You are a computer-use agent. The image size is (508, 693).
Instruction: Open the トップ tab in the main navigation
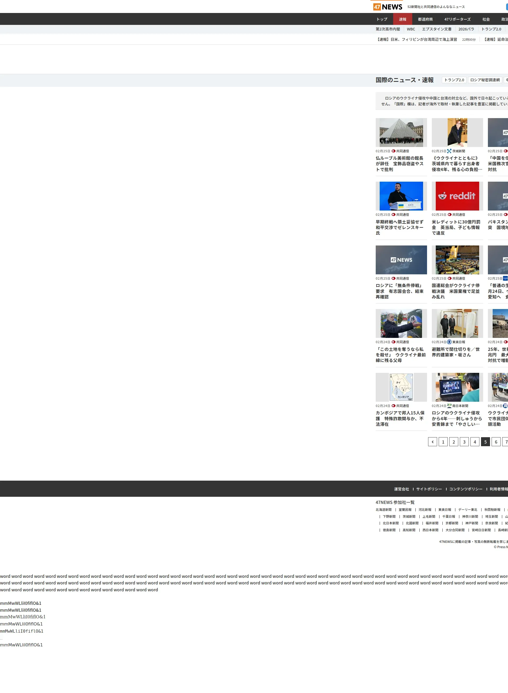tap(382, 19)
